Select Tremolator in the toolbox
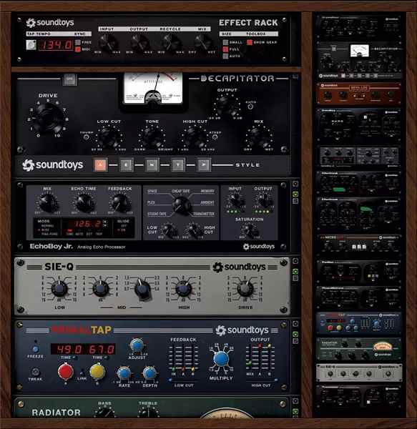 click(x=359, y=396)
